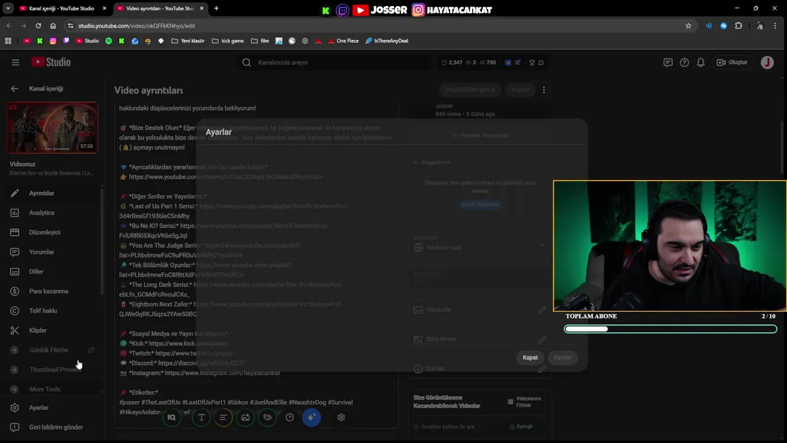
Task: Click the browser address bar URL
Action: click(136, 26)
